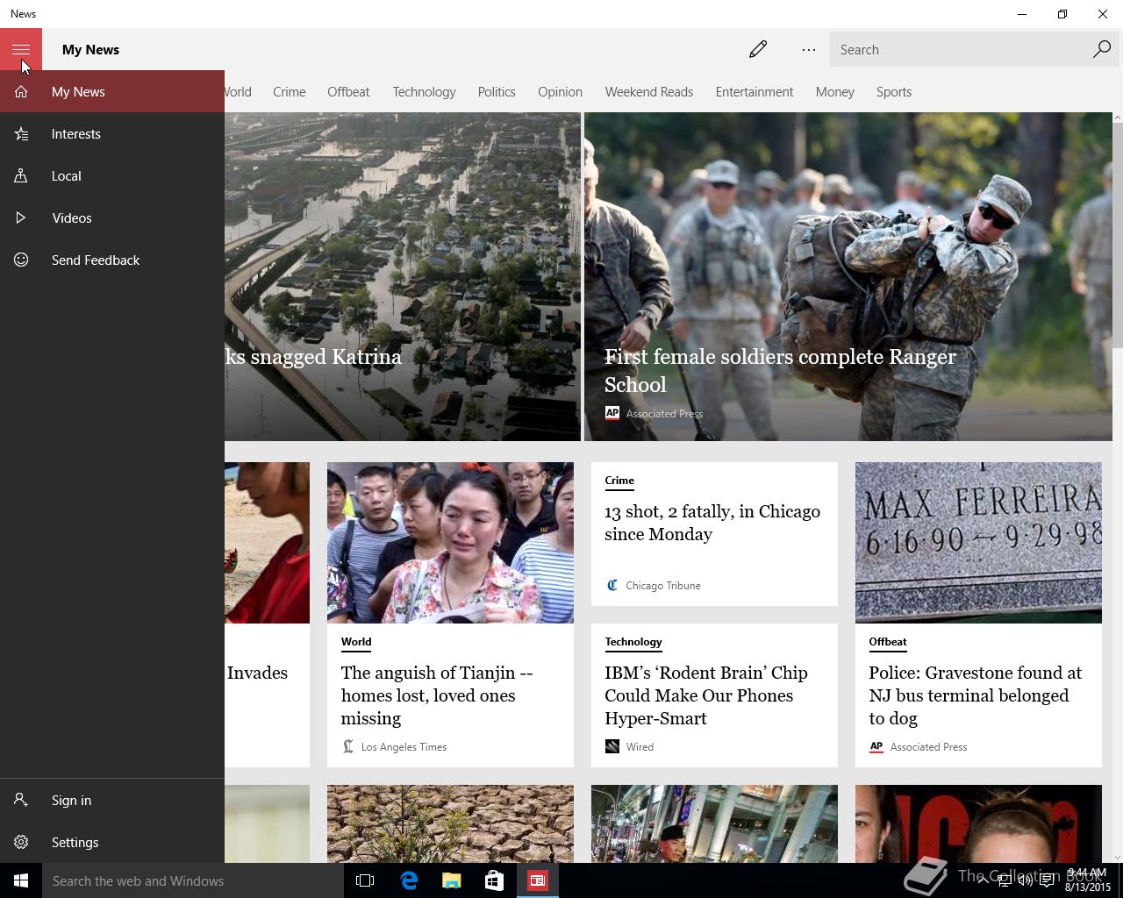Click the News app taskbar icon
1123x898 pixels.
538,880
